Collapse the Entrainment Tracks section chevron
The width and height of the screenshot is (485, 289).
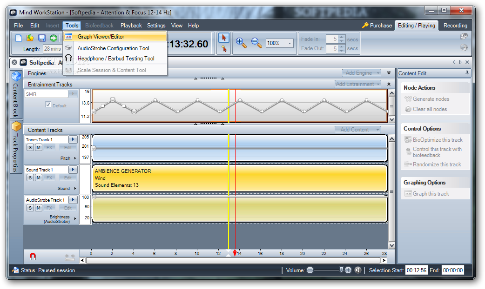tap(389, 84)
